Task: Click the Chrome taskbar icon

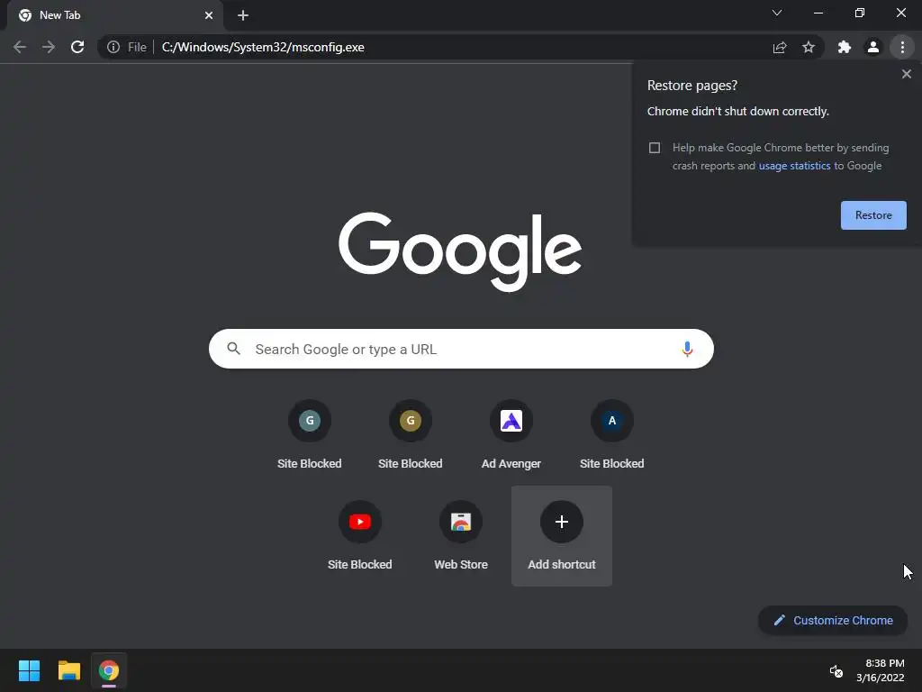Action: click(x=109, y=670)
